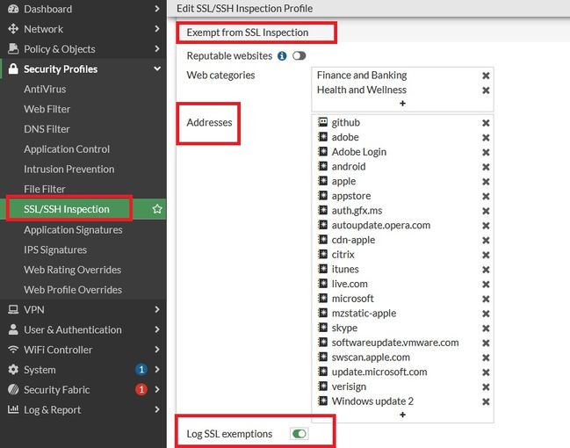Remove Health and Wellness category
This screenshot has height=448, width=570.
(x=486, y=90)
